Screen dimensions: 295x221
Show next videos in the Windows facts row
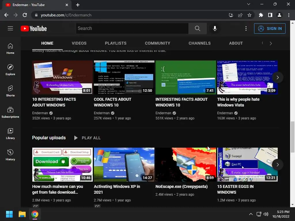pyautogui.click(x=277, y=77)
